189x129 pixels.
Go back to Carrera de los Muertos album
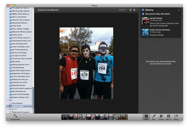click(48, 10)
